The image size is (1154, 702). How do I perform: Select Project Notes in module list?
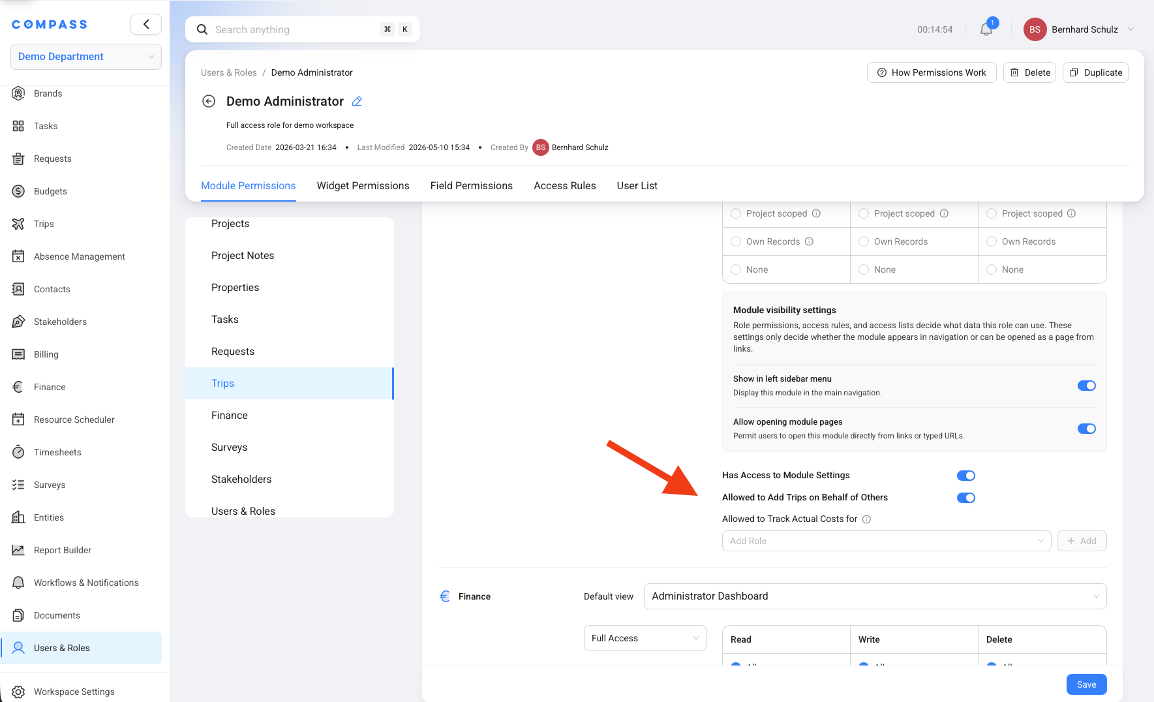(x=290, y=256)
